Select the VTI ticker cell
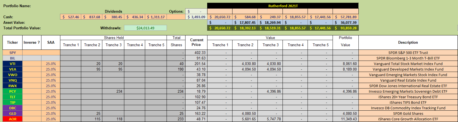This screenshot has width=458, height=122. [13, 64]
